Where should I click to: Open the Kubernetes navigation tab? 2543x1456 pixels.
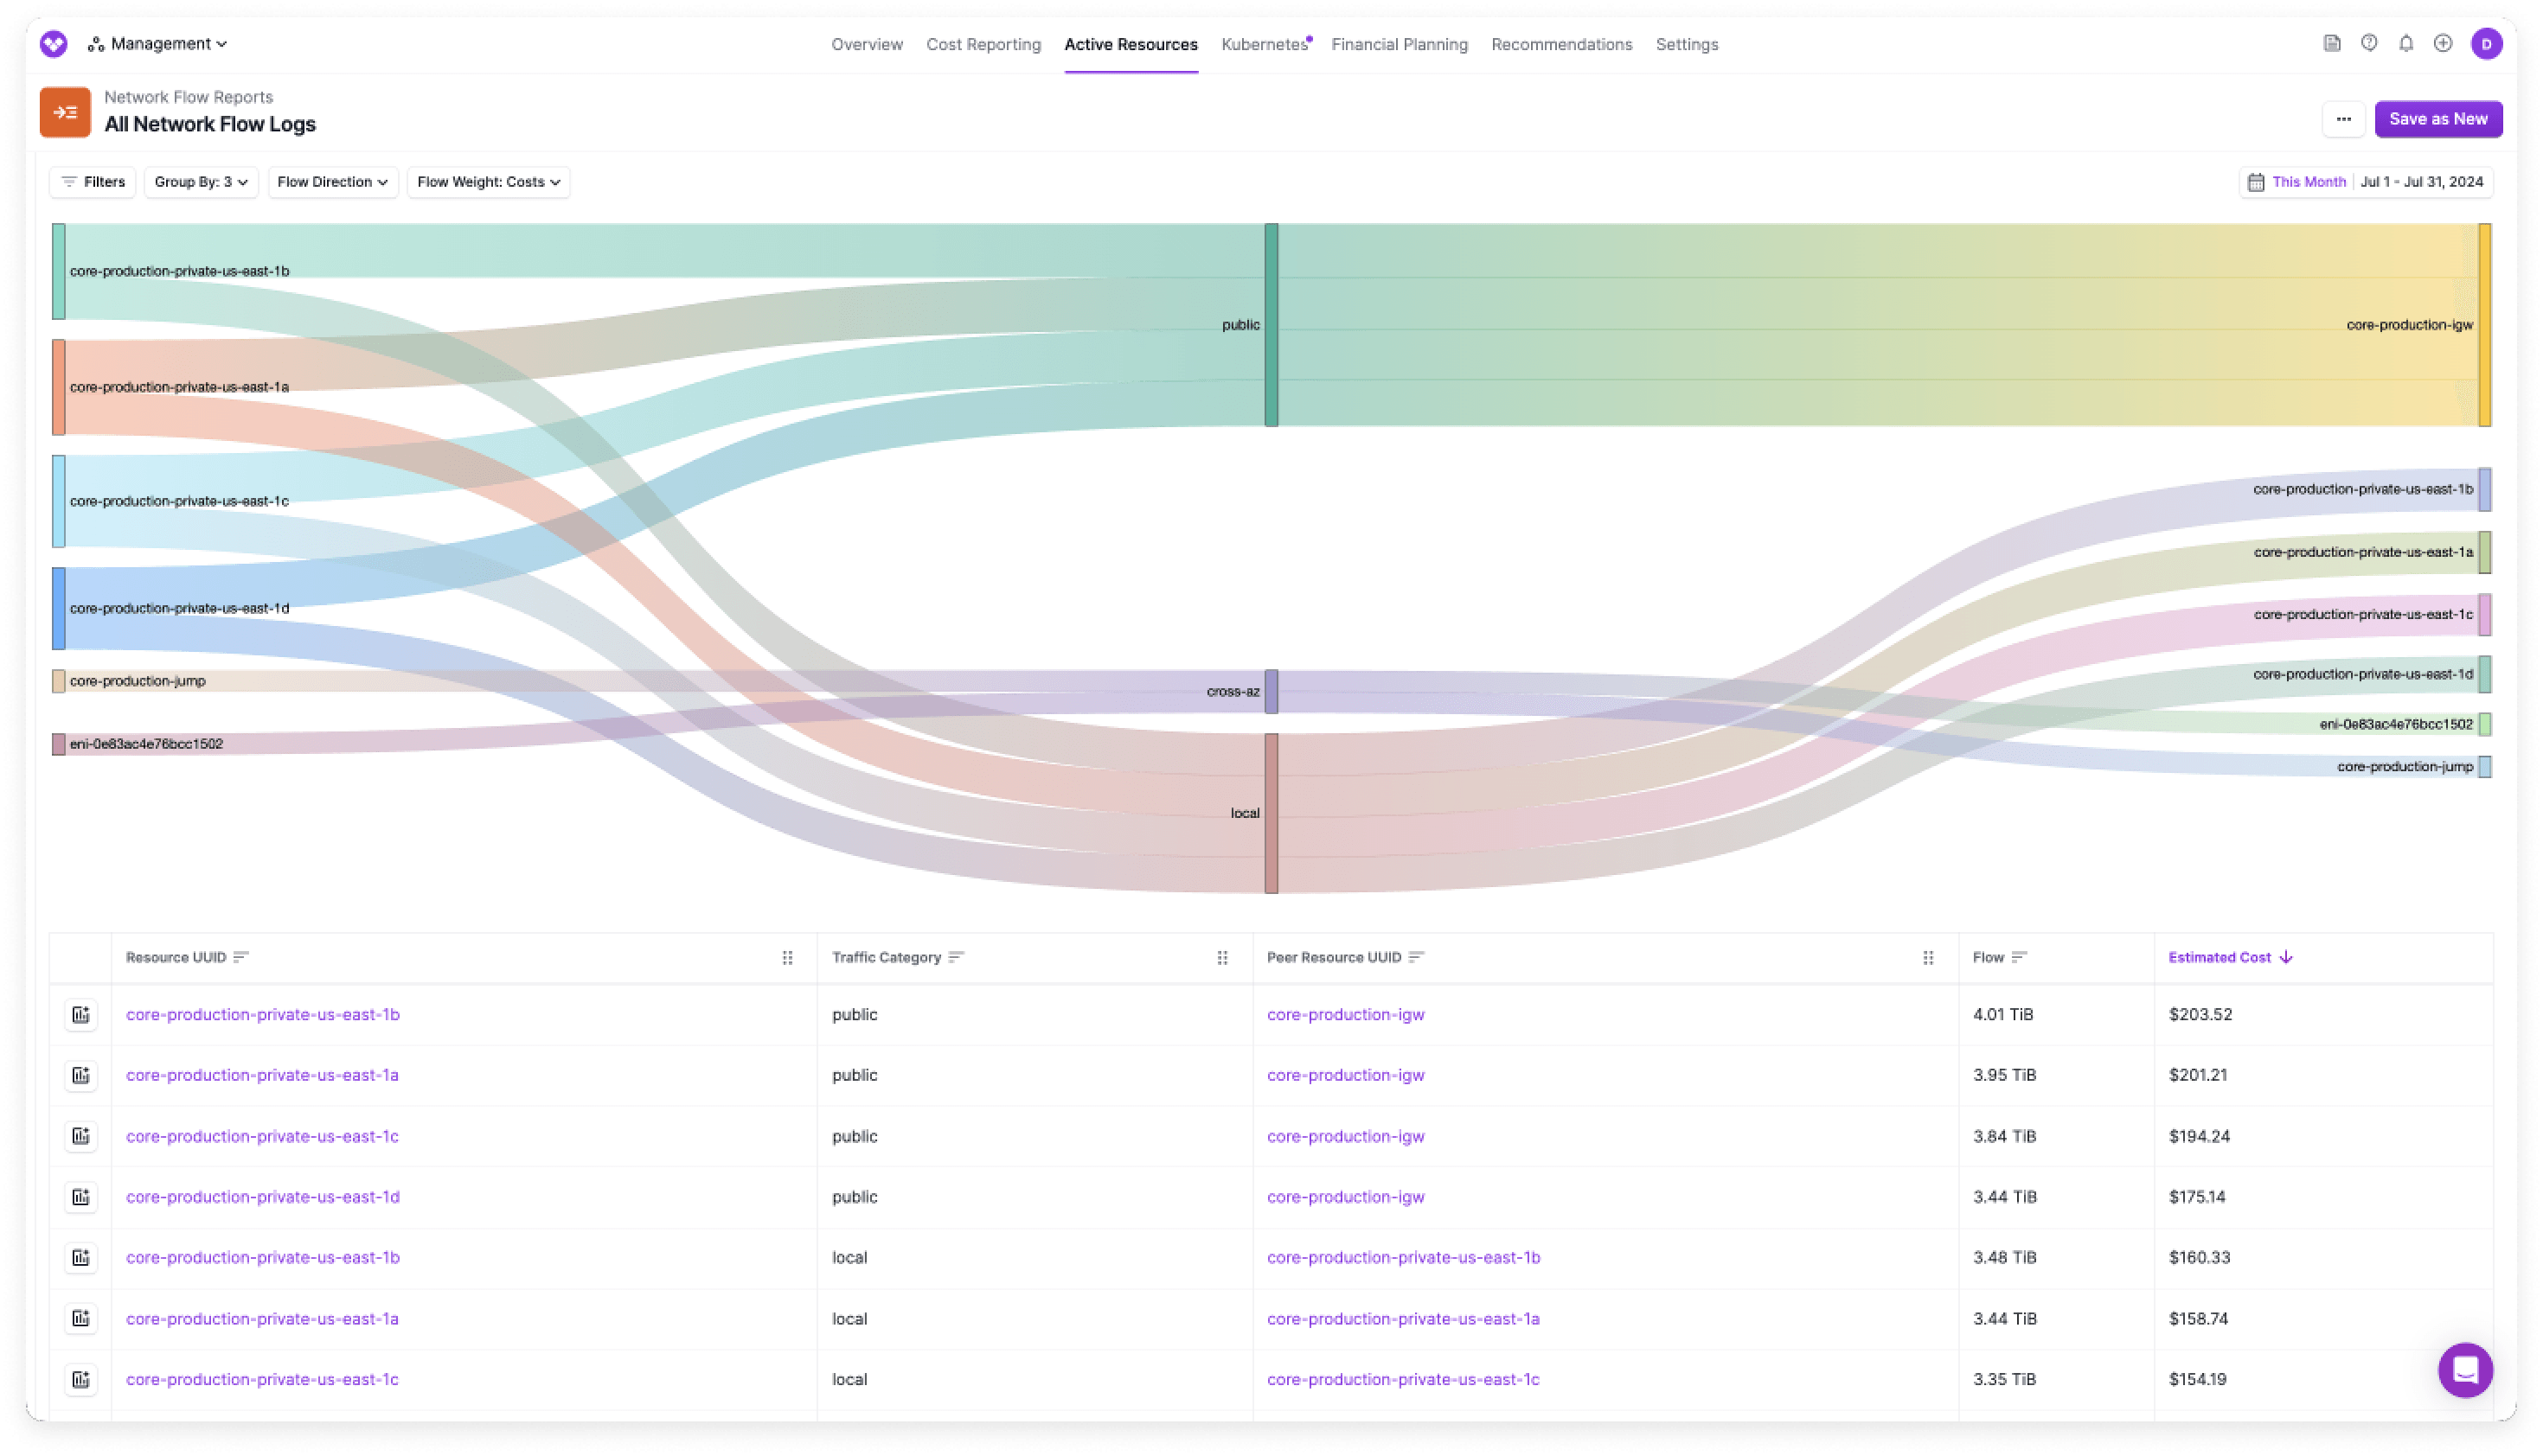1265,44
